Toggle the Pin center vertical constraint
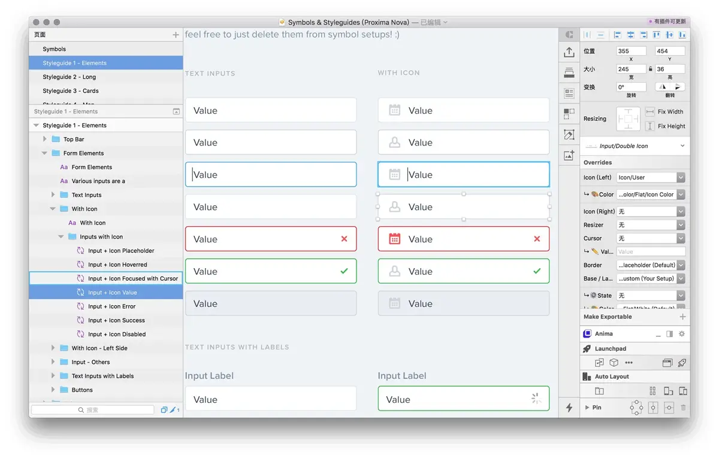The height and width of the screenshot is (459, 719). click(x=653, y=408)
